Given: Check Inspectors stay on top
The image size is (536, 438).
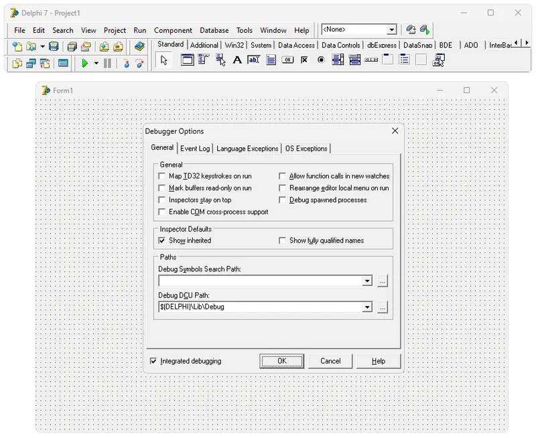Looking at the screenshot, I should [162, 200].
